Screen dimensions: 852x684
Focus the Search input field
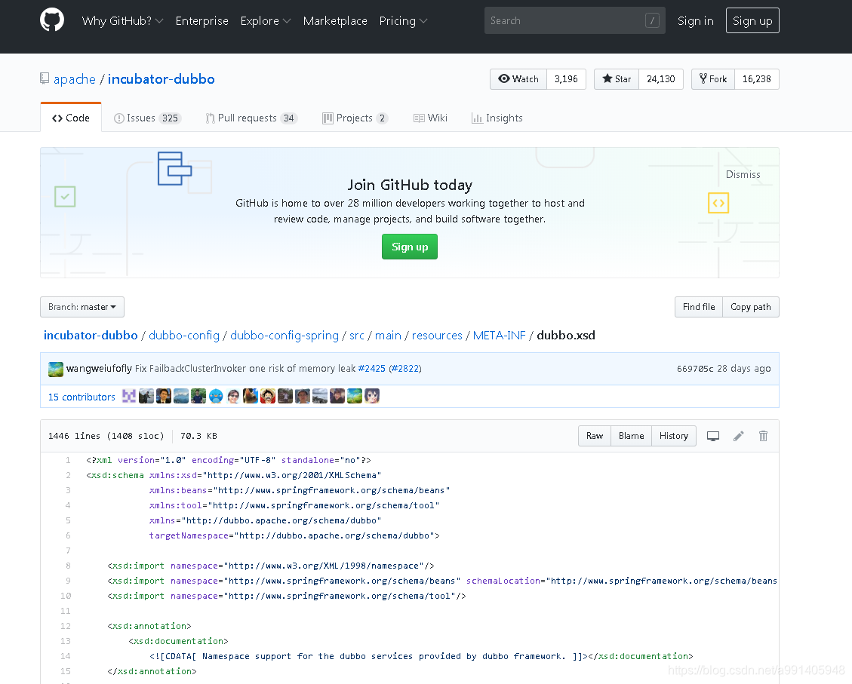[575, 20]
